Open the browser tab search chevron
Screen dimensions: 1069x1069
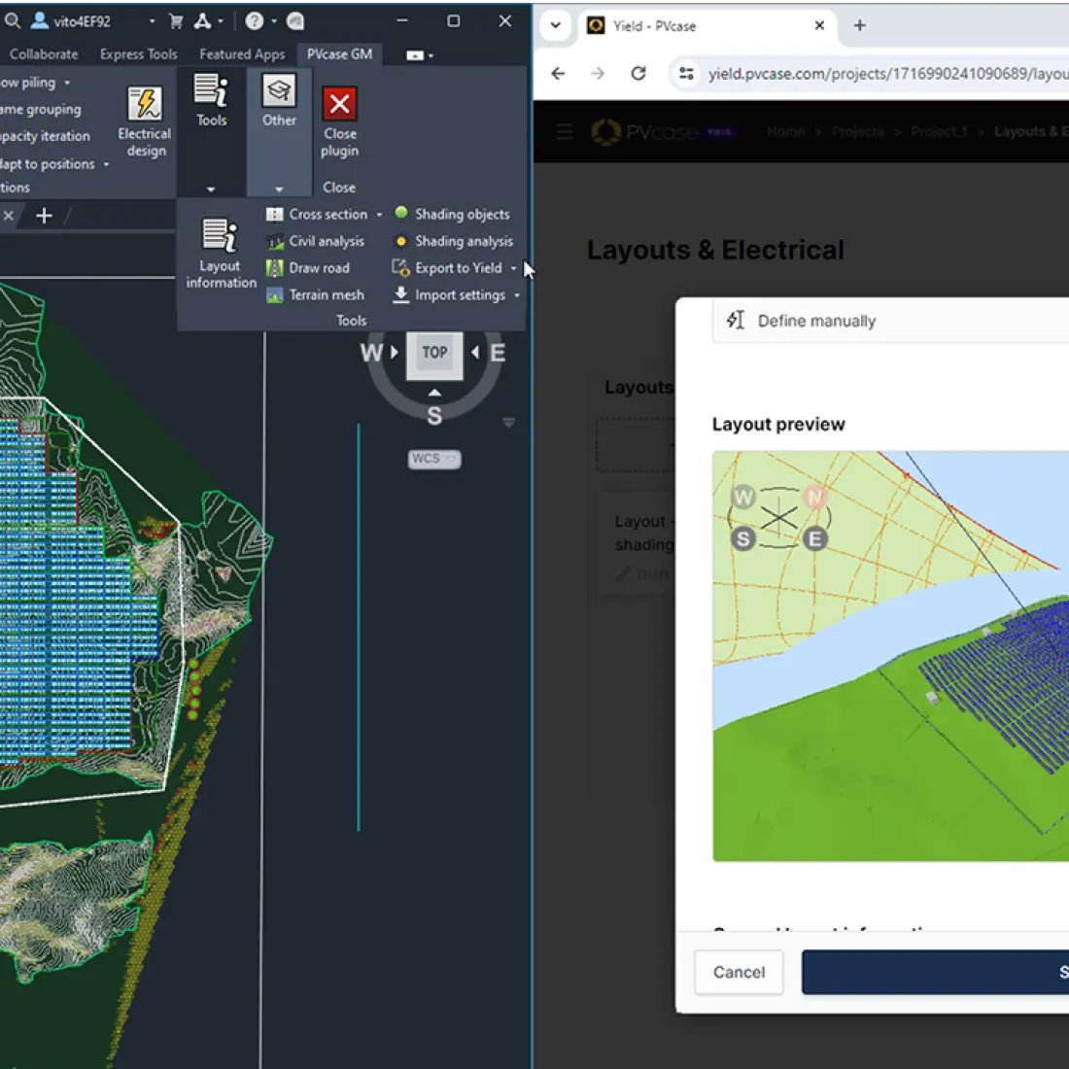tap(556, 26)
